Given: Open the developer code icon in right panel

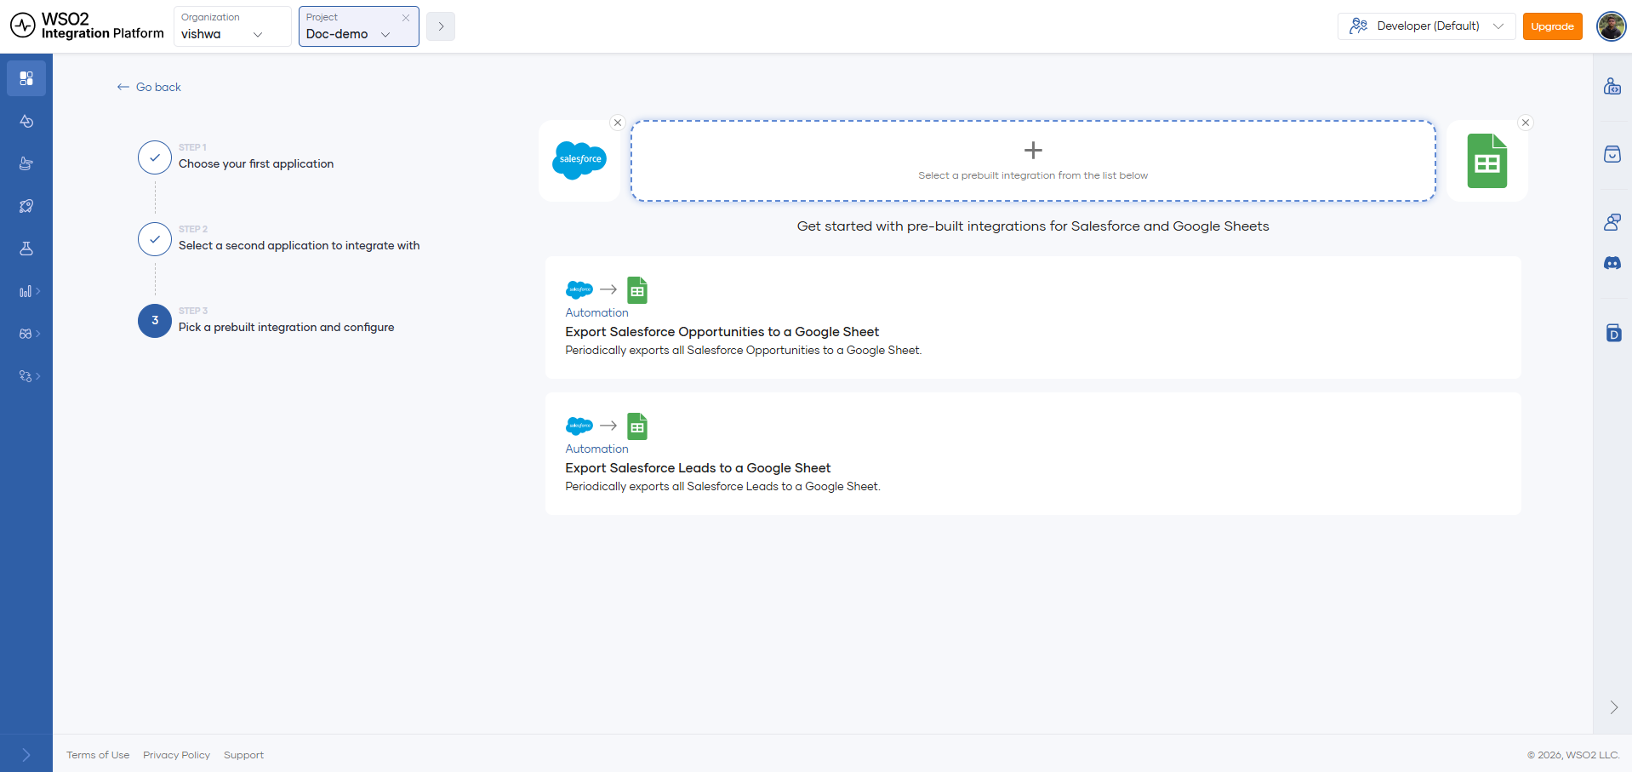Looking at the screenshot, I should pyautogui.click(x=1612, y=86).
